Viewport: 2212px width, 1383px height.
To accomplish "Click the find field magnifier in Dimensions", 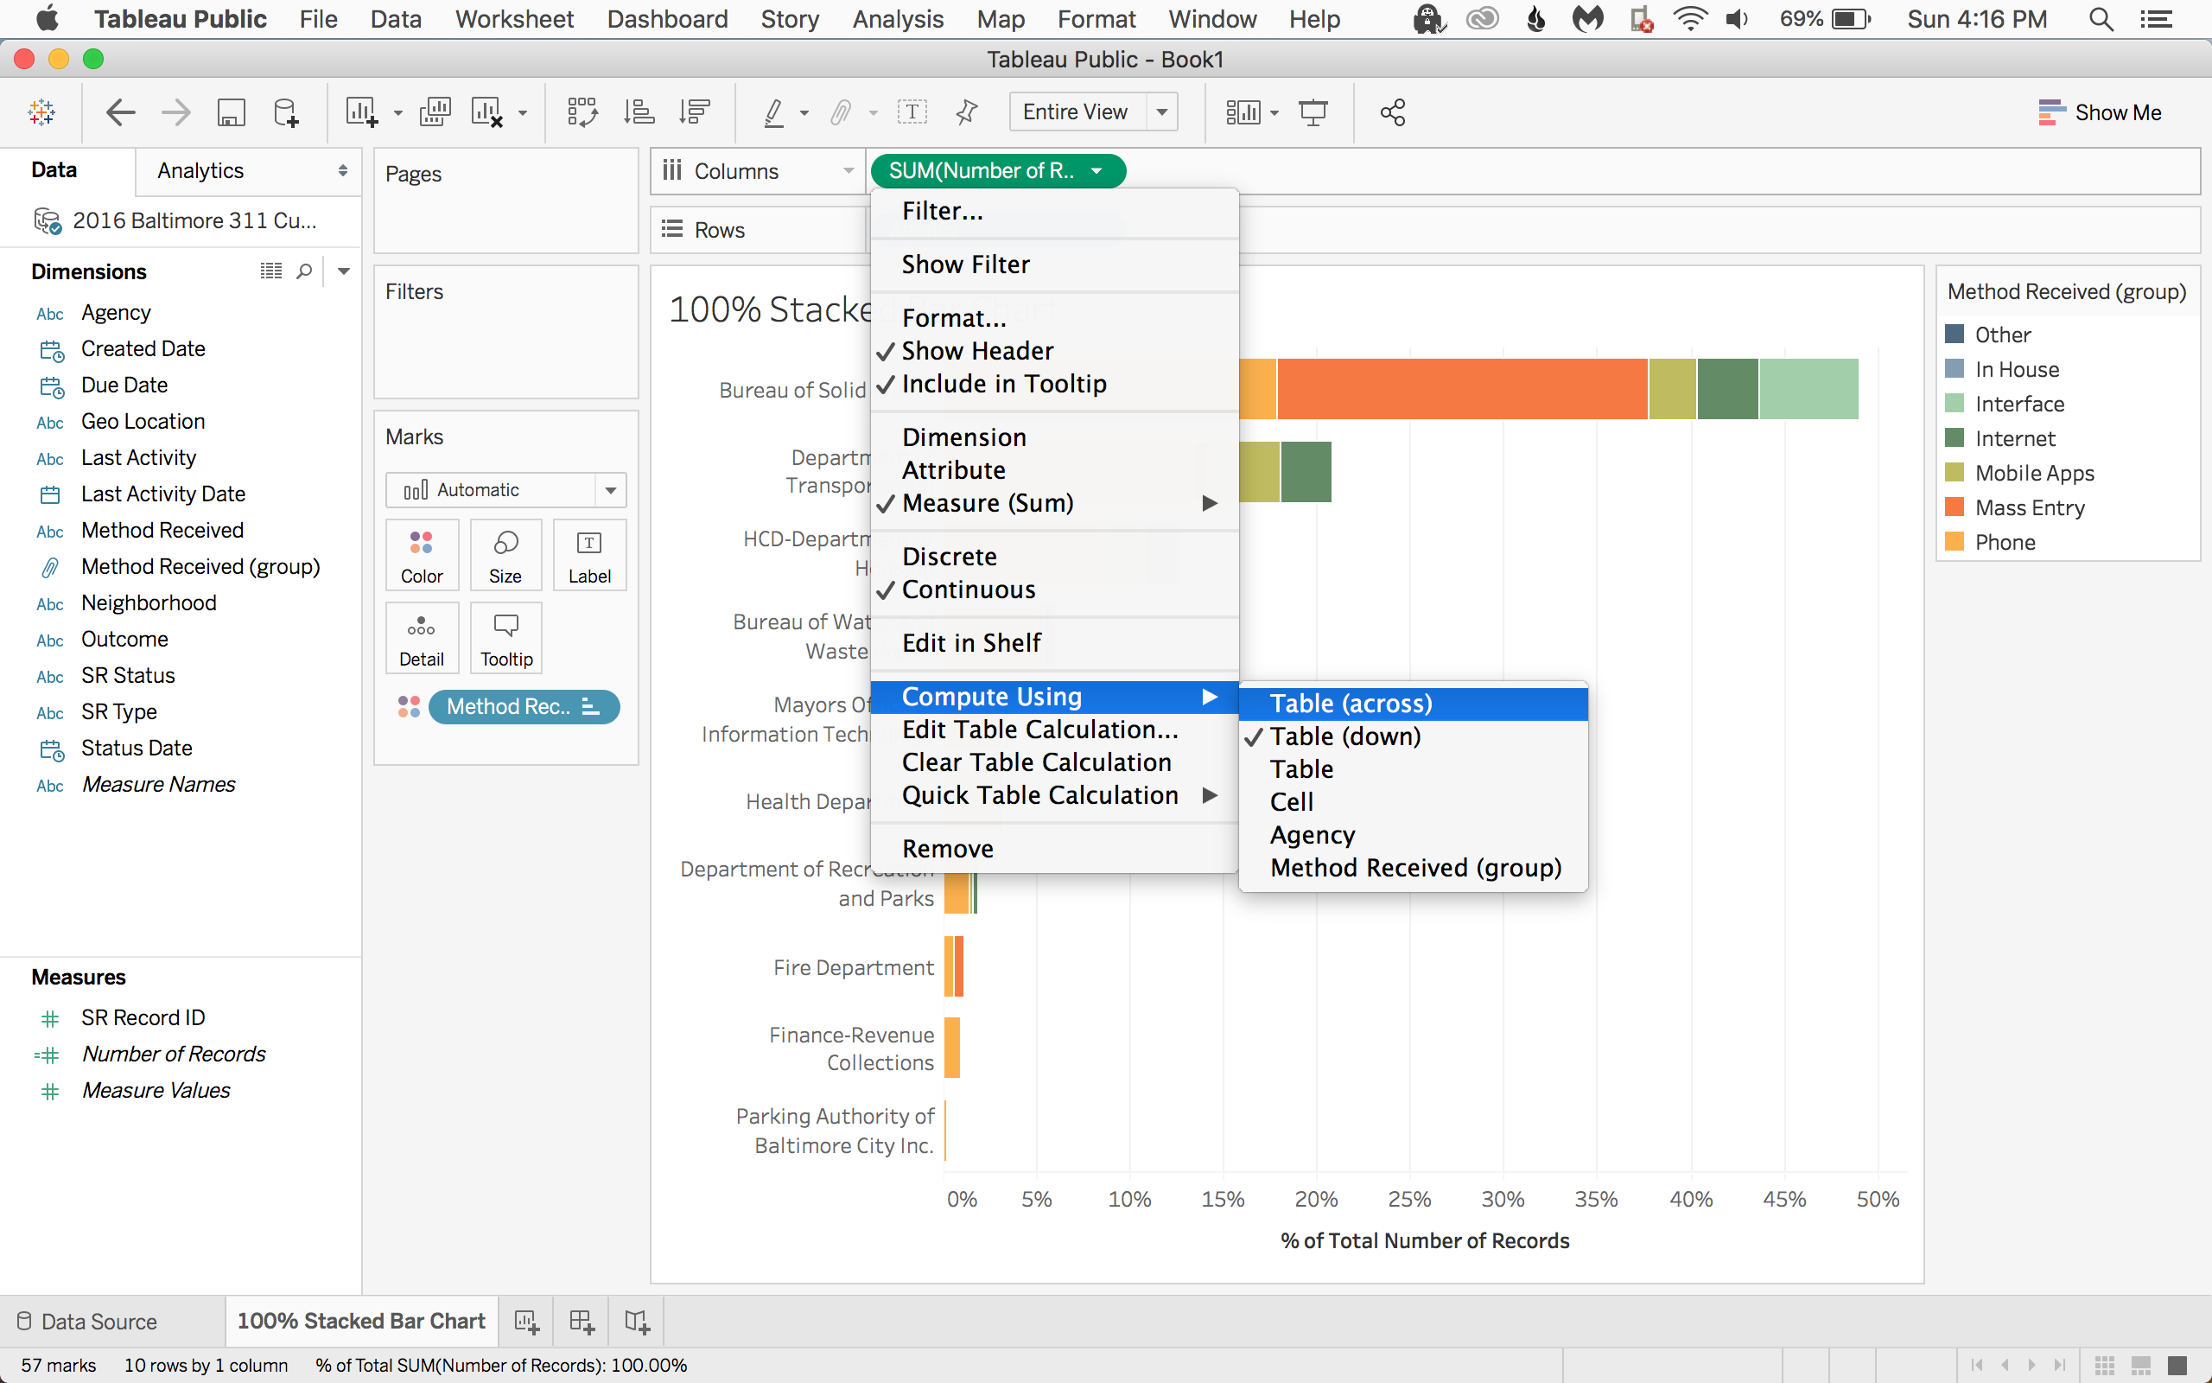I will click(x=304, y=271).
